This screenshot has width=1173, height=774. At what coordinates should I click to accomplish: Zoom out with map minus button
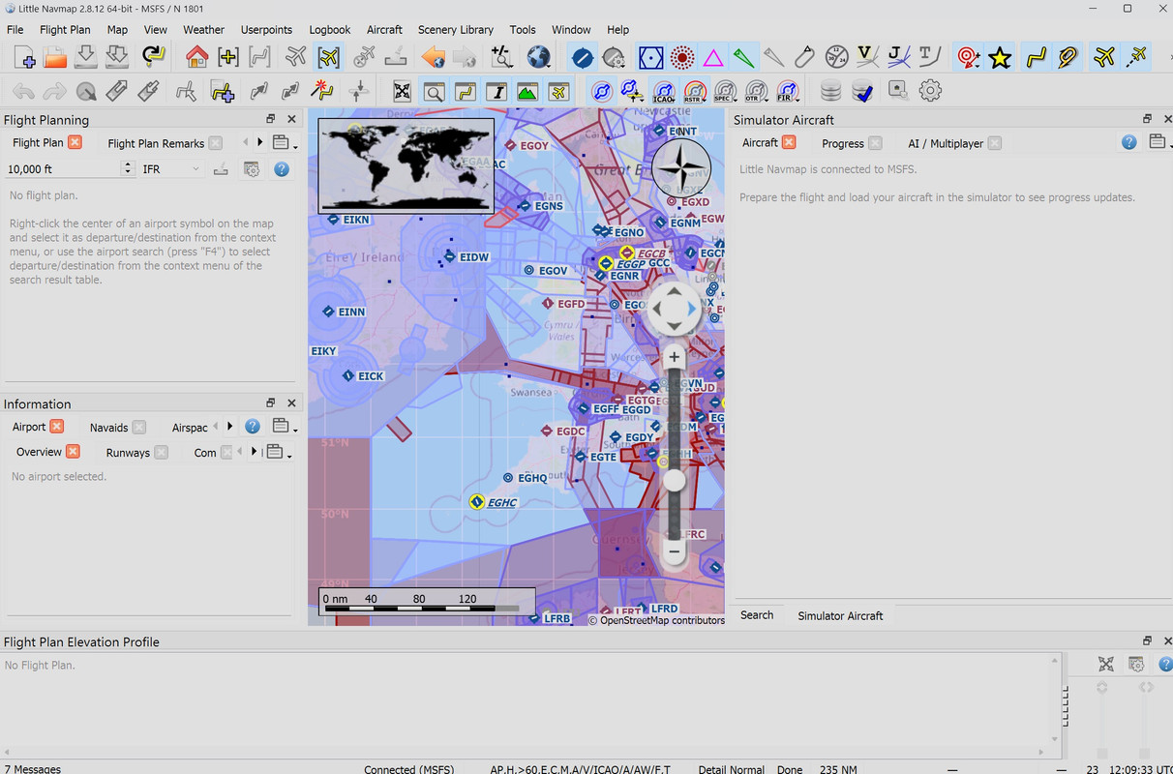point(675,552)
